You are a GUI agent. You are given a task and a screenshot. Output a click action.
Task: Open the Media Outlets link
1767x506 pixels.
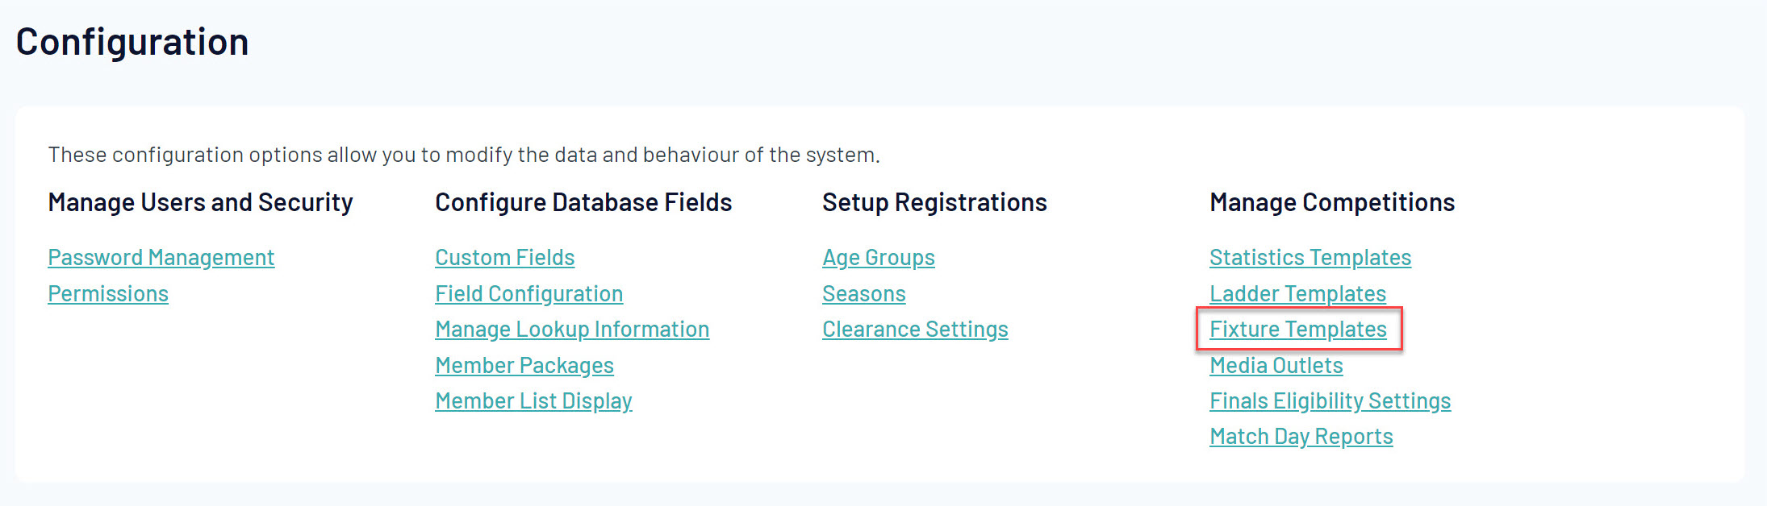pos(1276,366)
